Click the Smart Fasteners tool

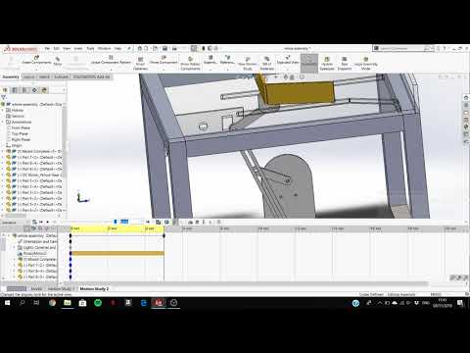click(140, 63)
